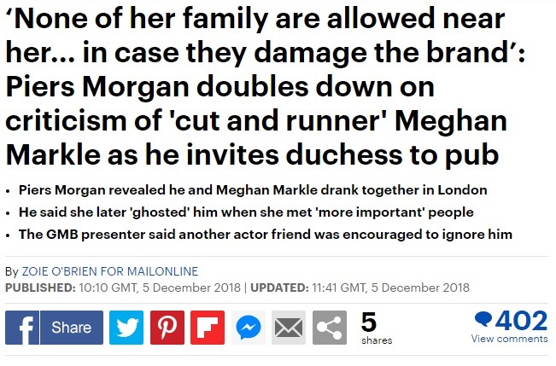
Task: Pin the article on Pinterest
Action: tap(167, 328)
